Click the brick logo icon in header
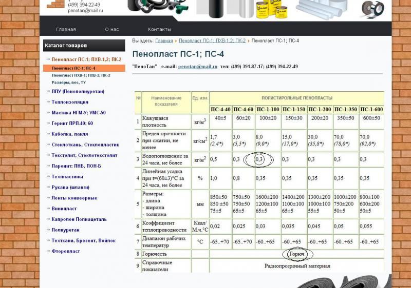 tap(55, 4)
